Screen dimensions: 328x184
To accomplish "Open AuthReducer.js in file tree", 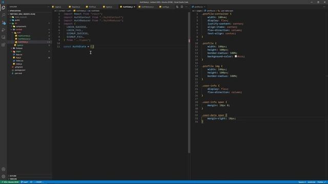I will 24,39.
